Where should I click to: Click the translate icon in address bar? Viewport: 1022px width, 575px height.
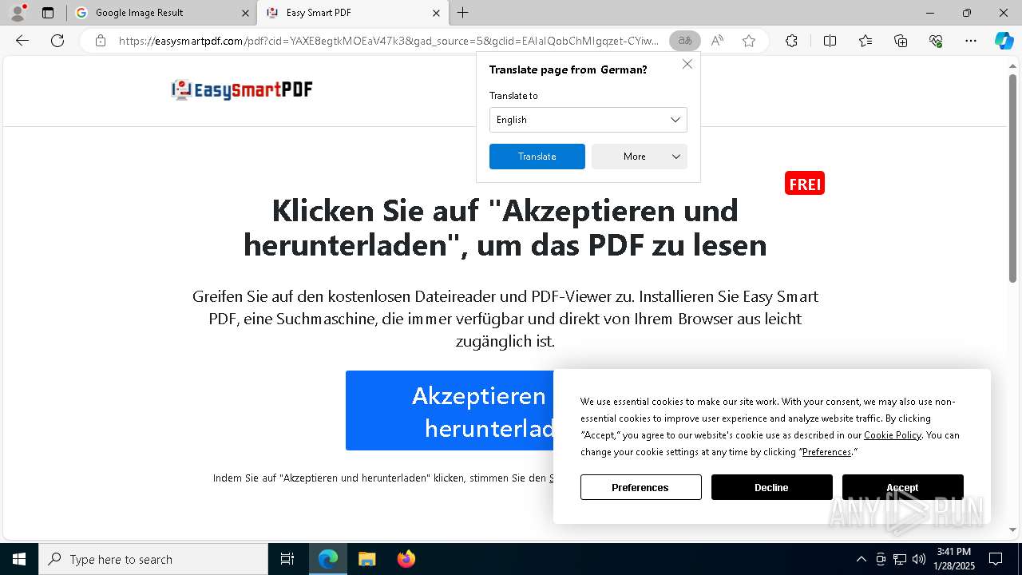pyautogui.click(x=685, y=41)
